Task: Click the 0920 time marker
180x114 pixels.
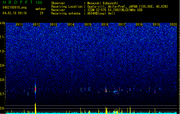Action: click(x=173, y=25)
